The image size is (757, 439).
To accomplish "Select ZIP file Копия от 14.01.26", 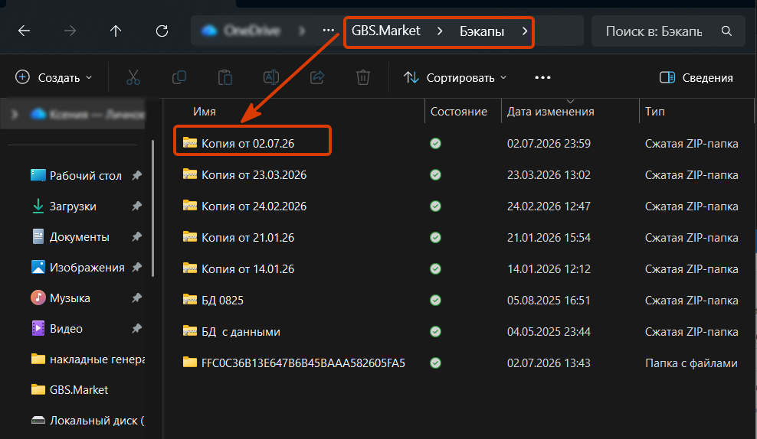I will click(247, 269).
